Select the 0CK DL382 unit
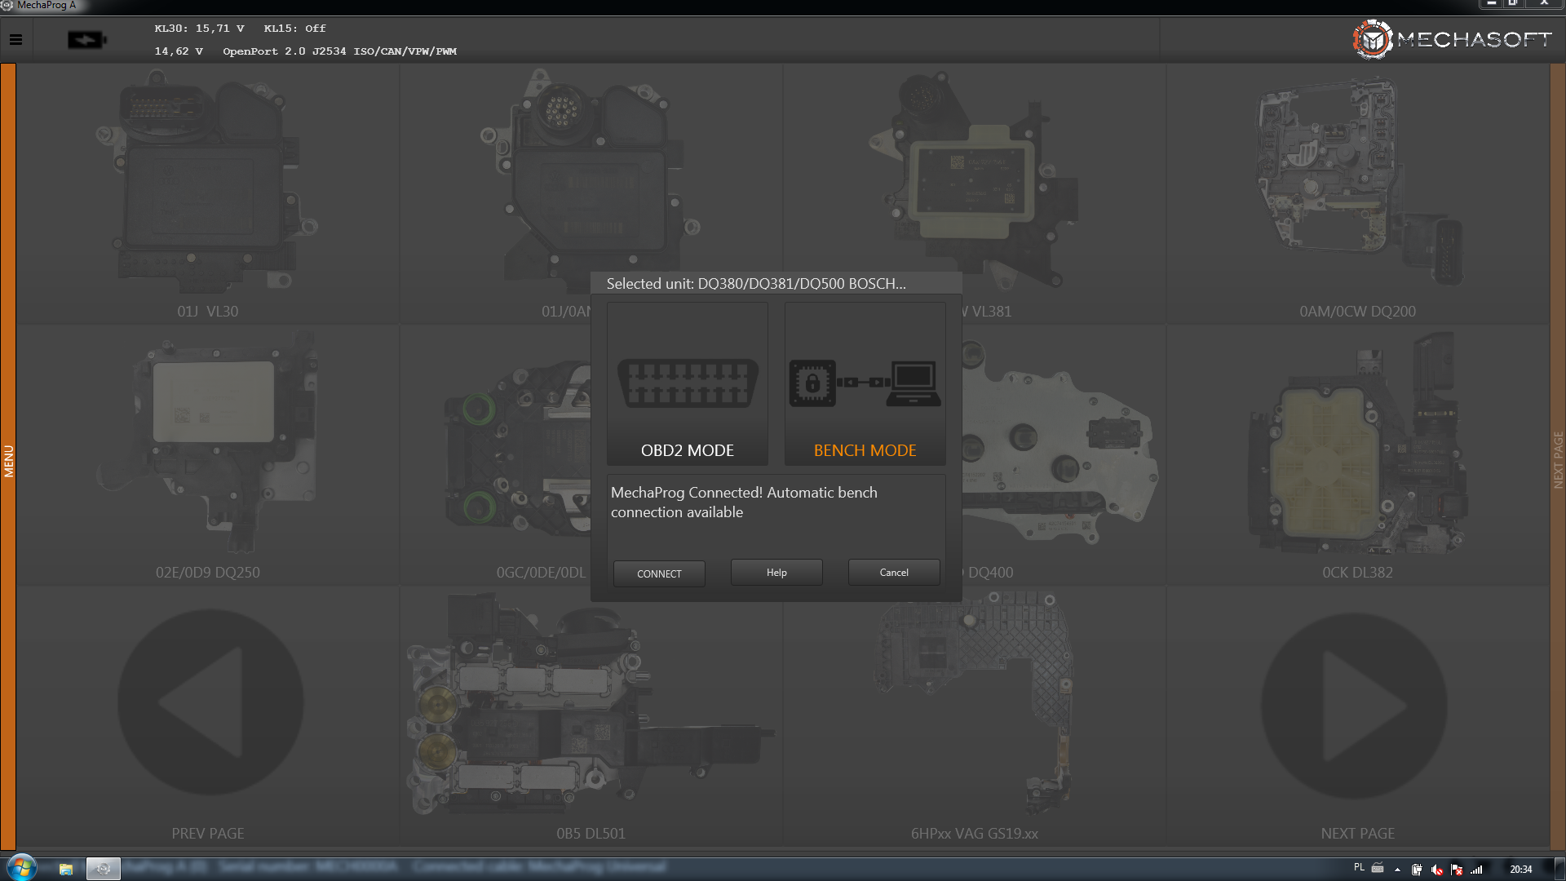Image resolution: width=1566 pixels, height=881 pixels. [1357, 449]
